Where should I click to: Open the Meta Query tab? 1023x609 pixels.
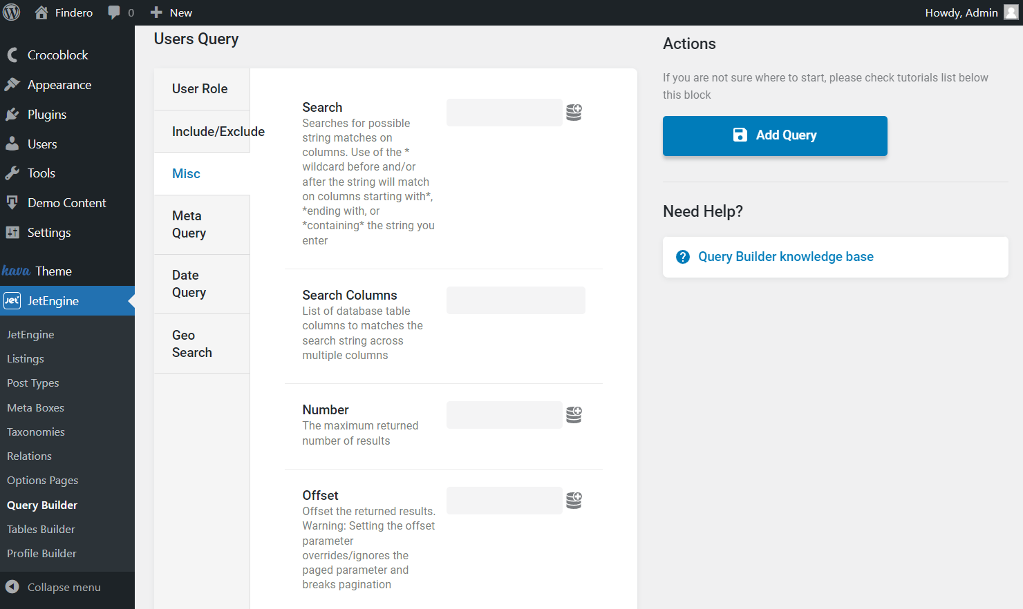coord(202,224)
